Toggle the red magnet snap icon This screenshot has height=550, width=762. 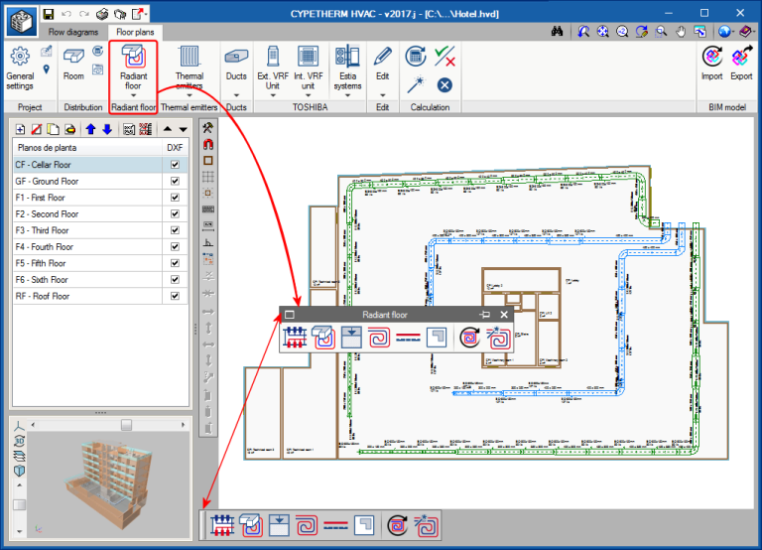pyautogui.click(x=208, y=144)
